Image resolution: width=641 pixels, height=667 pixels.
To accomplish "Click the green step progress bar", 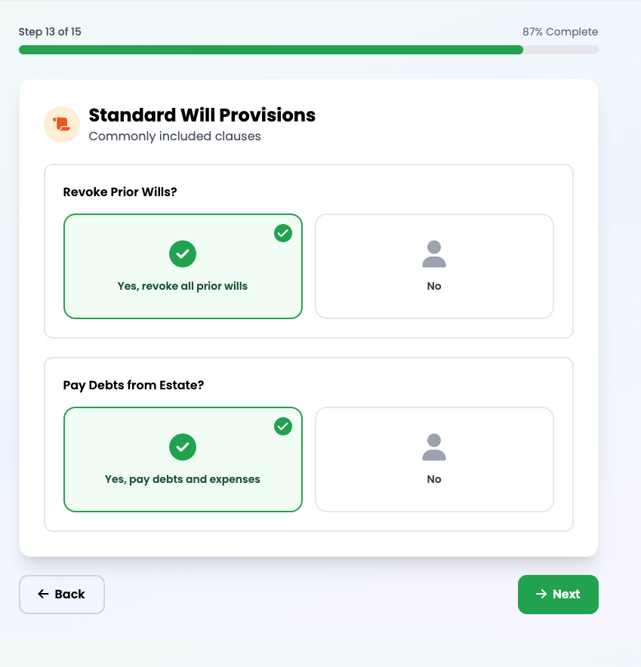I will pyautogui.click(x=271, y=50).
